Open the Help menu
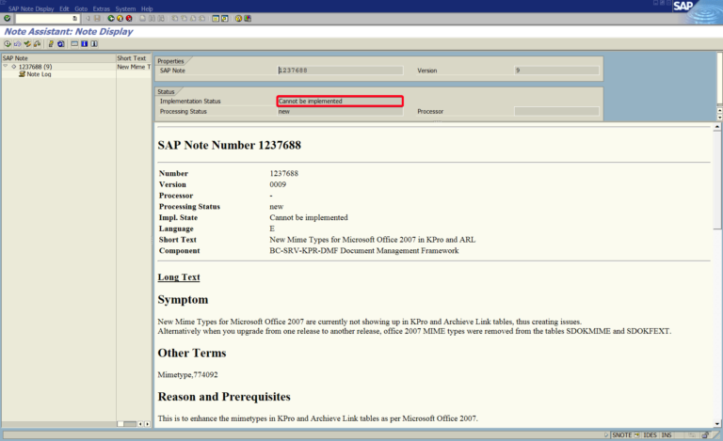The image size is (723, 441). click(x=147, y=8)
